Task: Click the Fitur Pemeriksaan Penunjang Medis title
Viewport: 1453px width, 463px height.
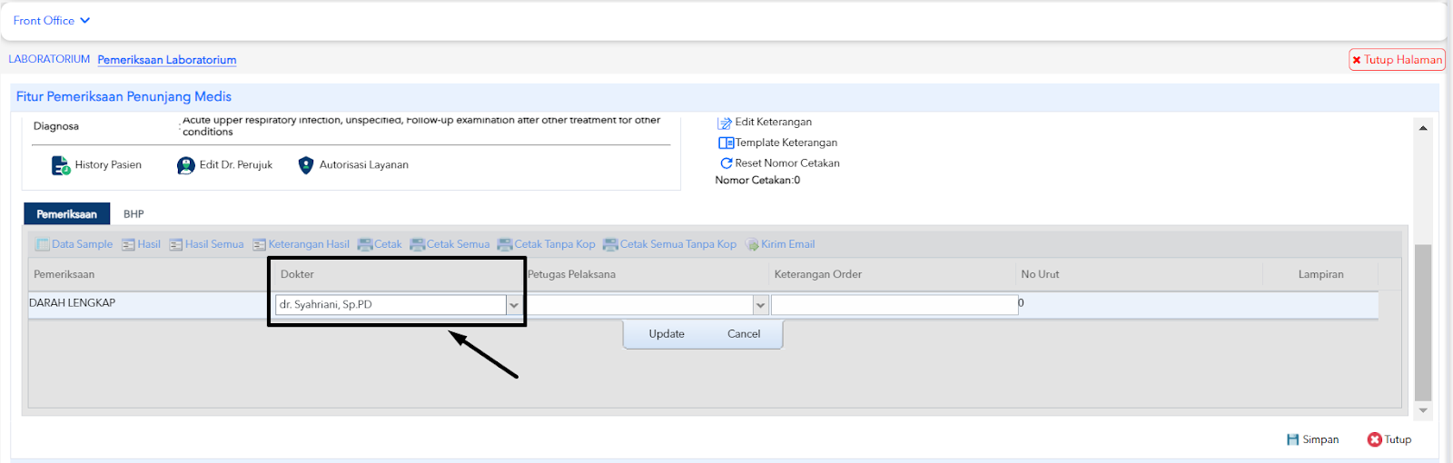Action: pos(124,96)
